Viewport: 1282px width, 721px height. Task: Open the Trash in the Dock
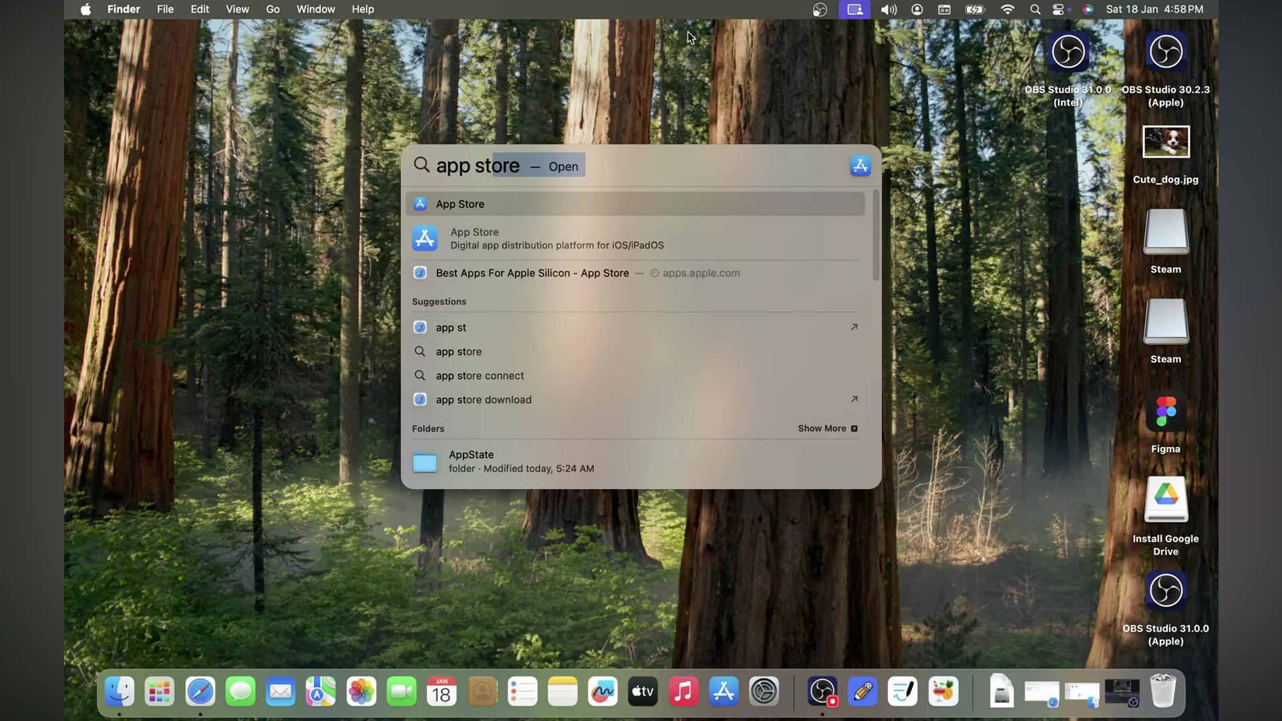click(1163, 692)
